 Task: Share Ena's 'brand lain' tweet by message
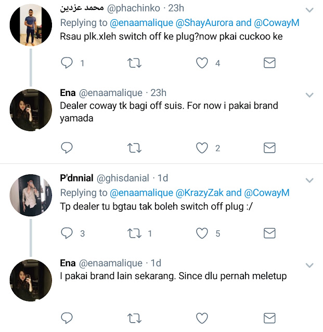pos(269,318)
